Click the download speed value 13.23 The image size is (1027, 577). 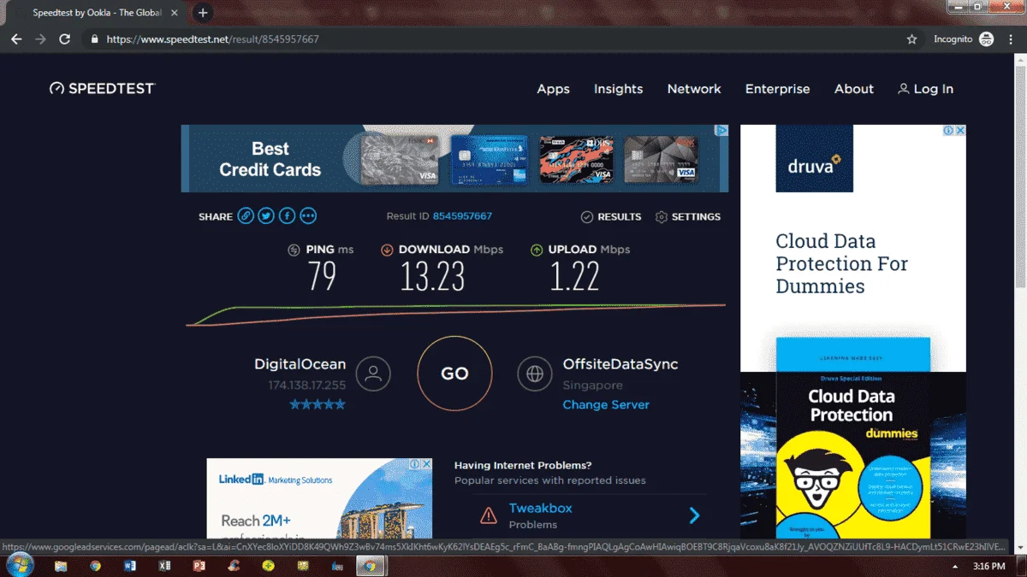(433, 276)
